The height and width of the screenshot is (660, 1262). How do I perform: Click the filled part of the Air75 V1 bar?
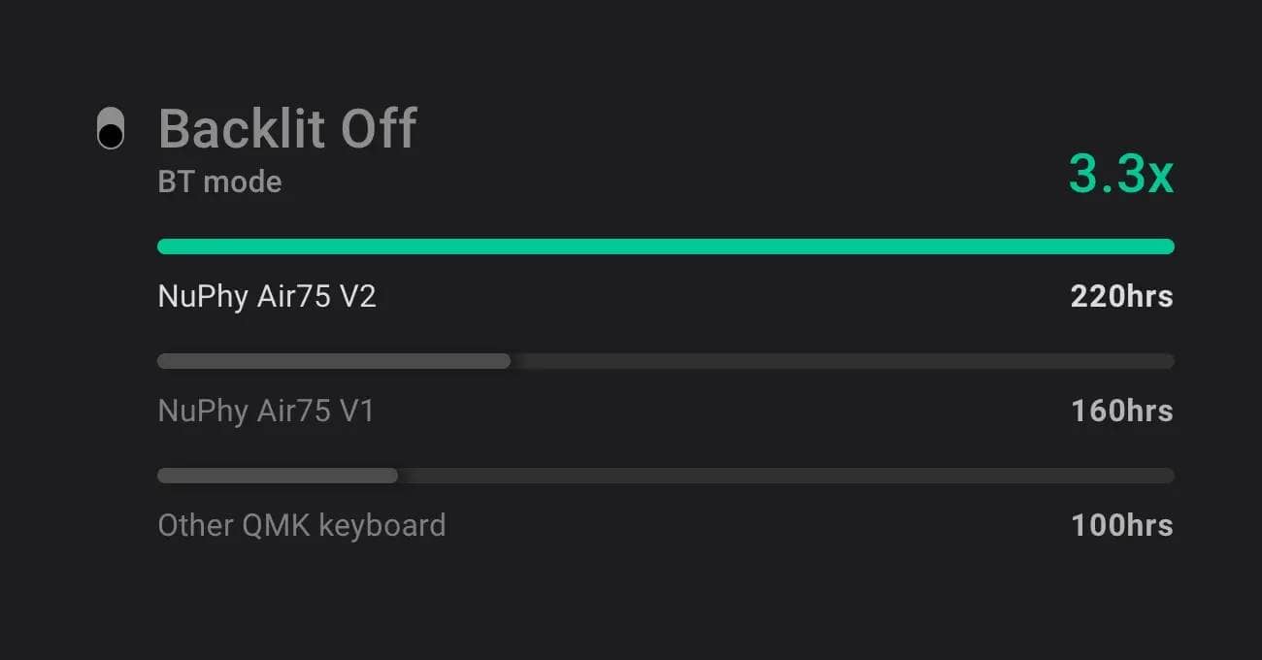tap(333, 361)
